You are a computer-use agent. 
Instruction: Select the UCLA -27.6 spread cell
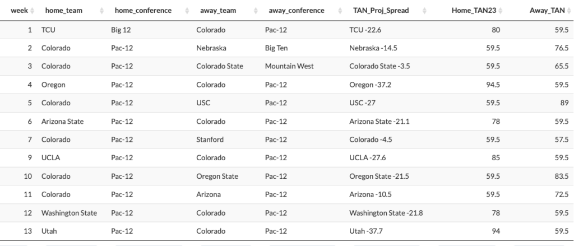pyautogui.click(x=367, y=158)
